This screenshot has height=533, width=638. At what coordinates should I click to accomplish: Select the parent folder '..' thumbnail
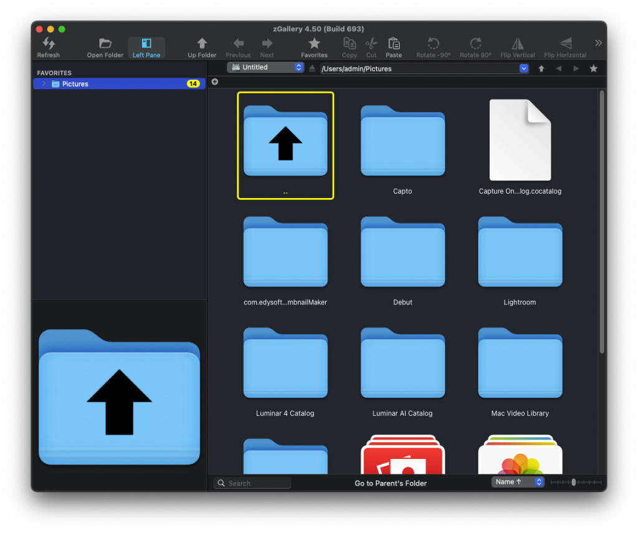point(285,146)
